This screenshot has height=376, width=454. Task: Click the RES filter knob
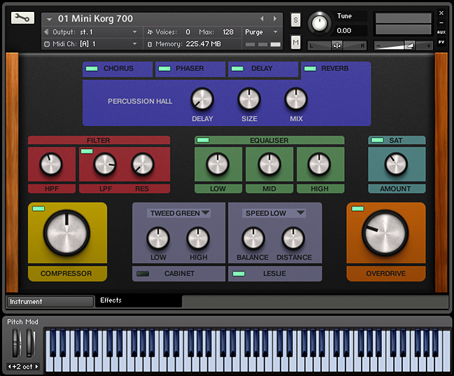pos(143,164)
